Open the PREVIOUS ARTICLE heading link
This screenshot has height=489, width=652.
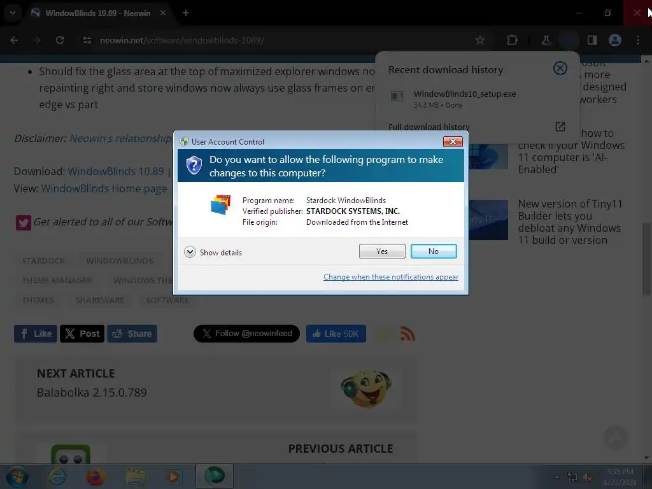tap(341, 449)
